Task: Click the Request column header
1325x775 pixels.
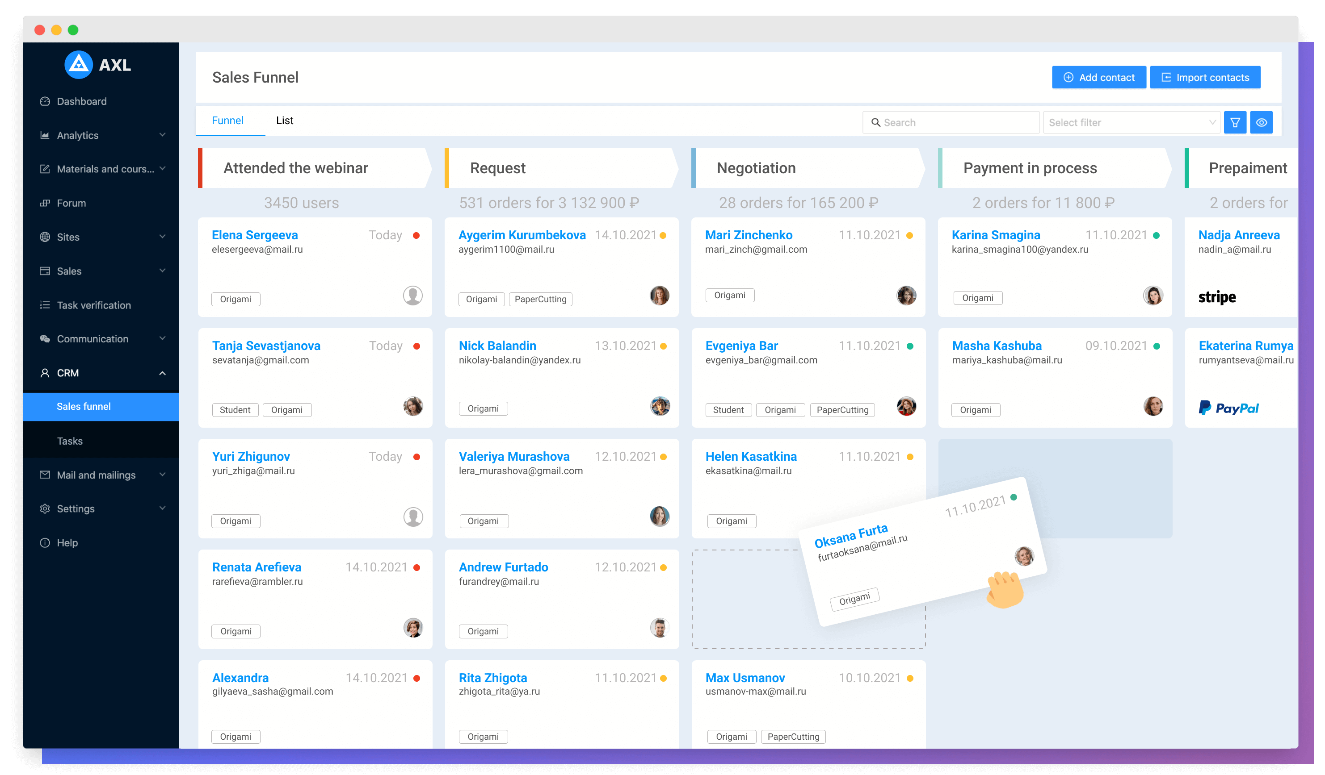Action: [x=562, y=168]
